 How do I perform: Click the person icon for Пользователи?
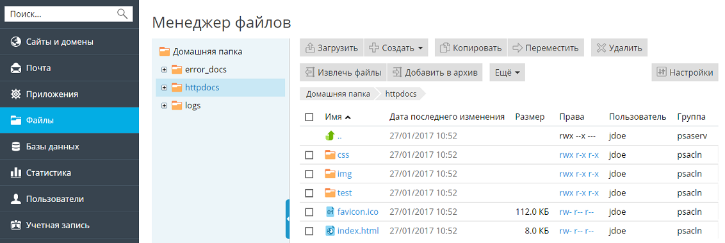pos(16,199)
